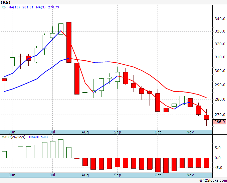The height and width of the screenshot is (183, 227).
Task: Open the 12Stocks.com copyright link
Action: (213, 180)
